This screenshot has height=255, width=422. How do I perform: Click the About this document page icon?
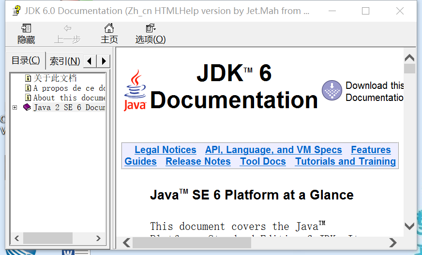coord(28,98)
